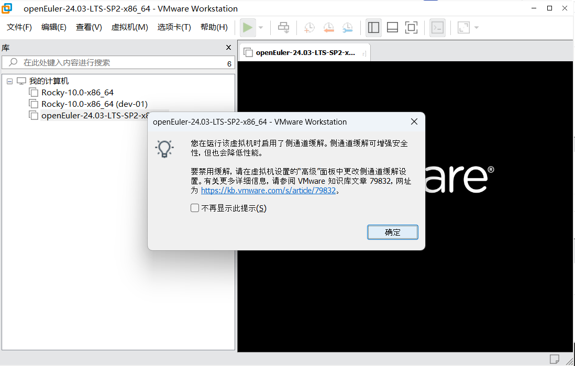Click the Send Ctrl+Alt+Del icon
575x366 pixels.
(283, 27)
